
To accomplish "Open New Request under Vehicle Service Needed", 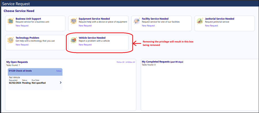I will (85, 45).
